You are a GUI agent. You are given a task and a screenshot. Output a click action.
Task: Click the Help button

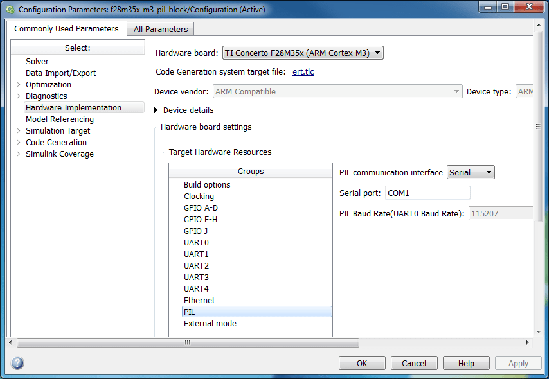[x=465, y=364]
